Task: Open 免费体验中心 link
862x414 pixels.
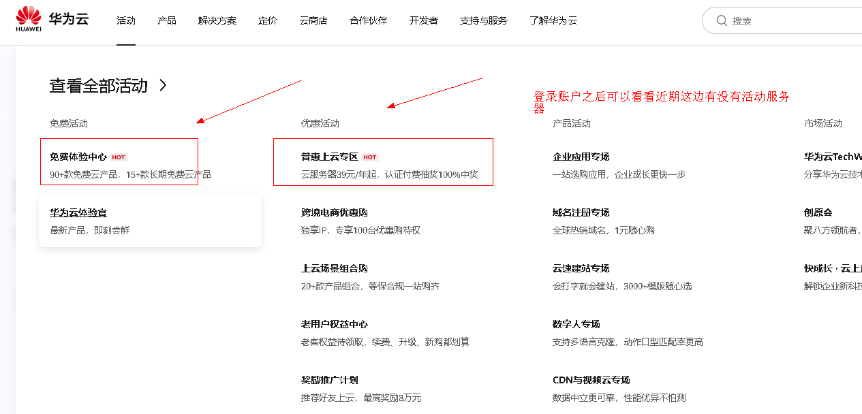Action: point(78,157)
